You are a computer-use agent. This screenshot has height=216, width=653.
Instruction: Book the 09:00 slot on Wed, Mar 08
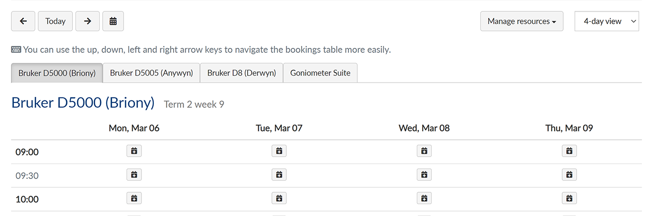pos(424,151)
